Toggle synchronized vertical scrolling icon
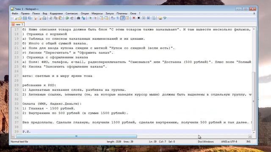This screenshot has width=271, height=152. 102,18
